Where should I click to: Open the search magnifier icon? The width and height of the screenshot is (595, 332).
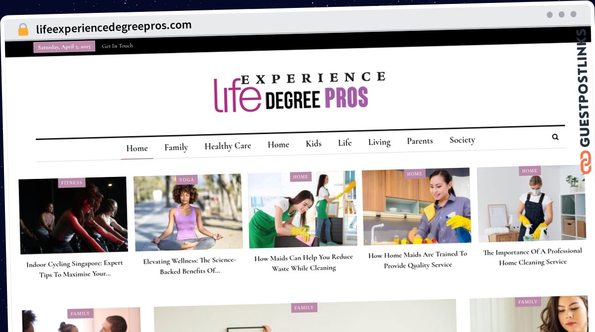555,137
